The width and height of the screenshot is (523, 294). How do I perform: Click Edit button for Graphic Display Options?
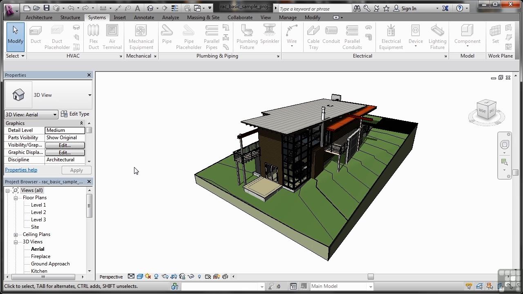[x=65, y=152]
